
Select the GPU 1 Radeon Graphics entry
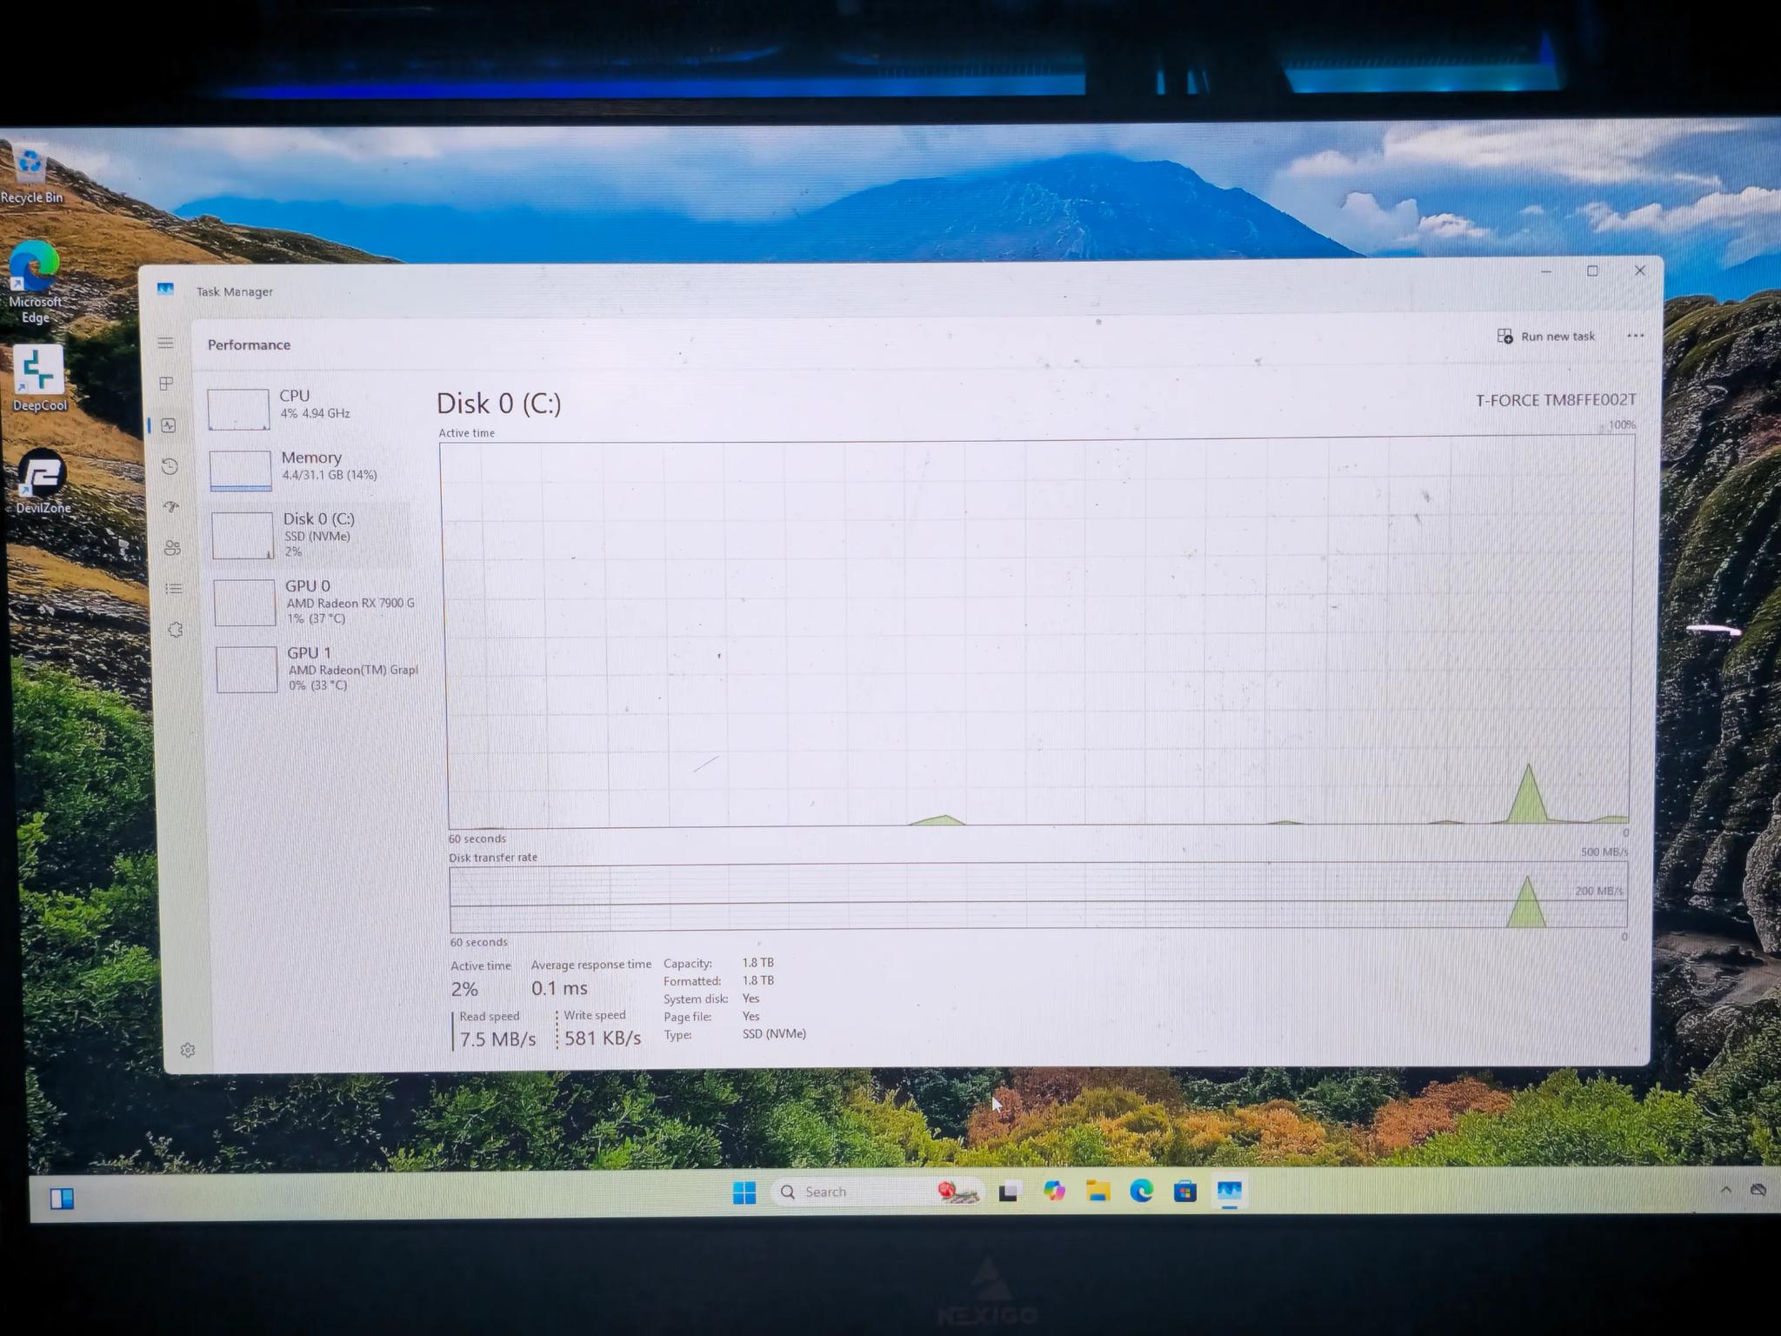pyautogui.click(x=317, y=669)
